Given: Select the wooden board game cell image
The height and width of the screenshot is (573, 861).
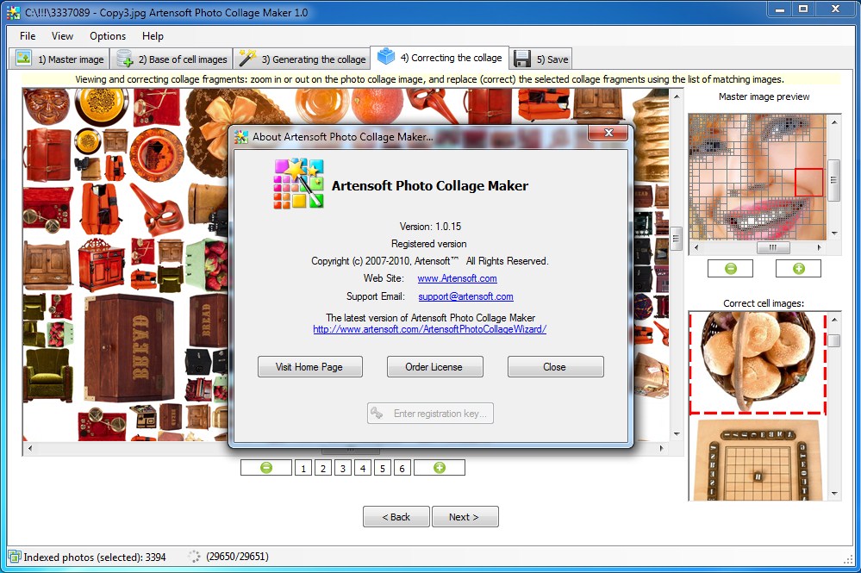Looking at the screenshot, I should 758,460.
